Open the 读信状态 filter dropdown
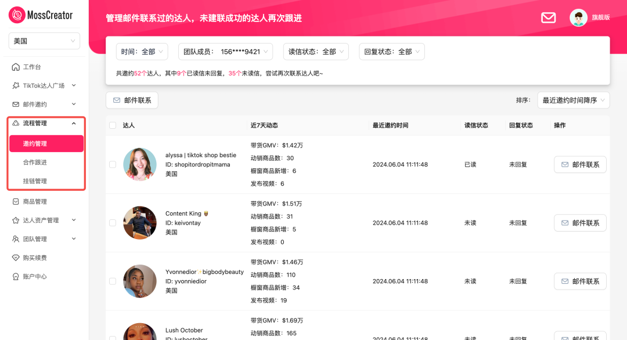This screenshot has width=627, height=340. tap(316, 52)
